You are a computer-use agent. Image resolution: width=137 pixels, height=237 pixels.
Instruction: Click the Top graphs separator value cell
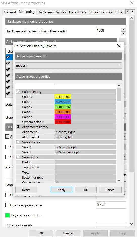tap(85, 167)
